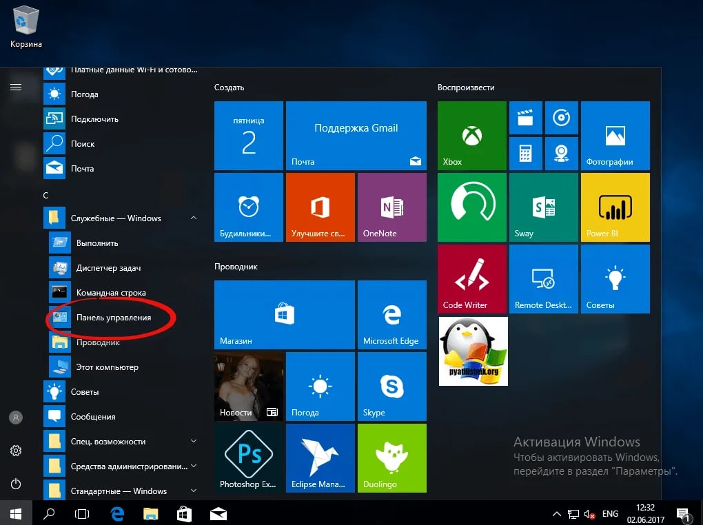Click the Windows Start button
This screenshot has width=703, height=525.
pyautogui.click(x=16, y=514)
